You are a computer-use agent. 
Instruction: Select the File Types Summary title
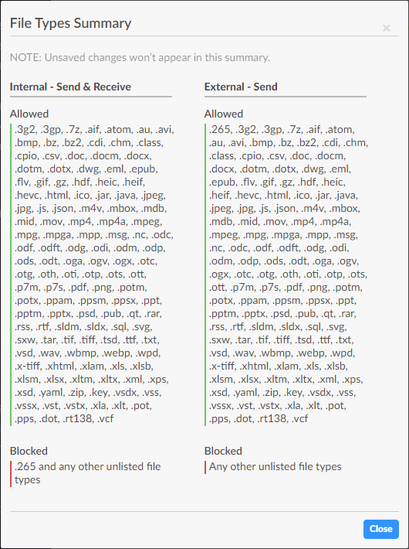(x=71, y=23)
